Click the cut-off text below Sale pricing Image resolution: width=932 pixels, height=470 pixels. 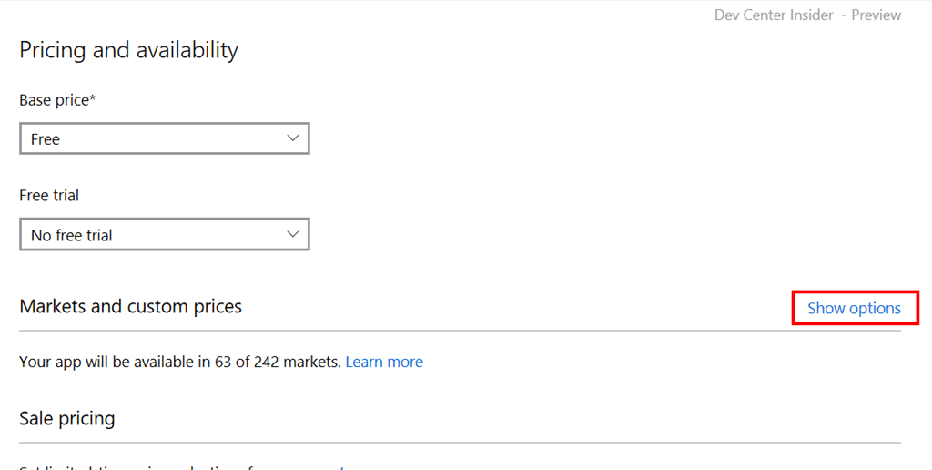pyautogui.click(x=182, y=466)
